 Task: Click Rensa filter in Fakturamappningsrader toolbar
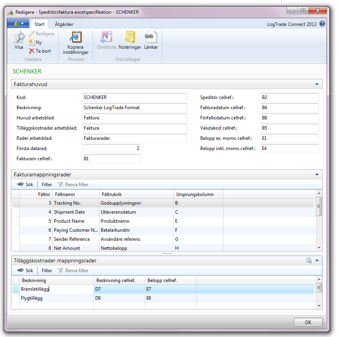pos(73,185)
